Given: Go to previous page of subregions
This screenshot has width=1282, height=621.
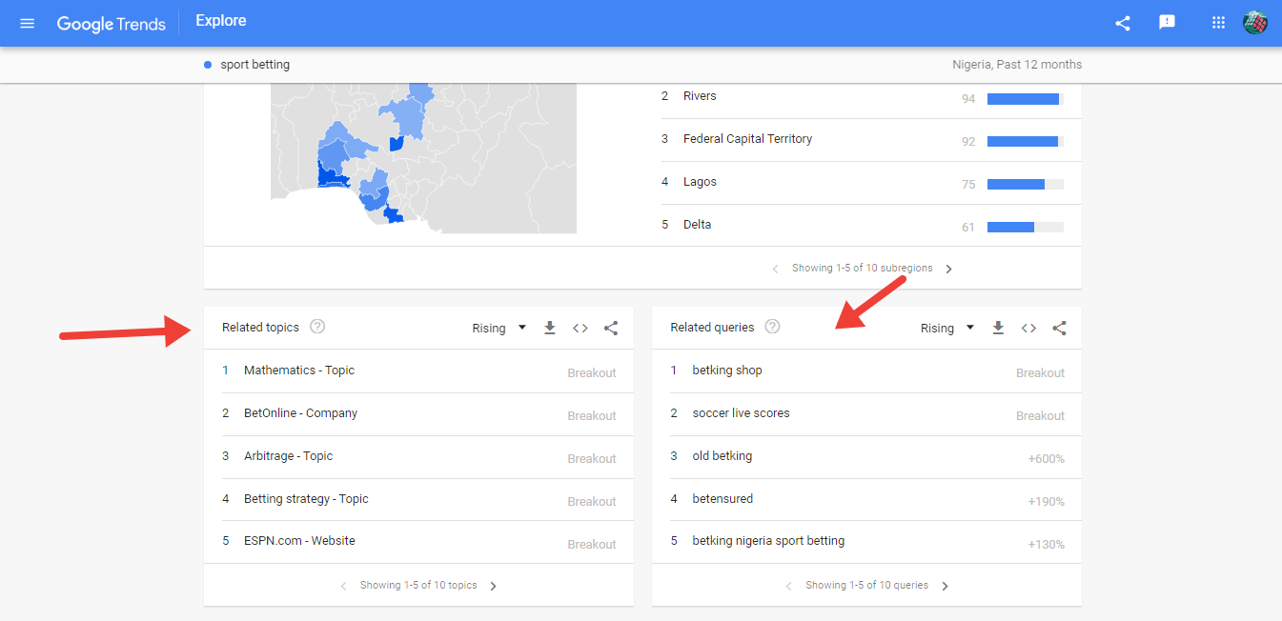Looking at the screenshot, I should tap(774, 269).
